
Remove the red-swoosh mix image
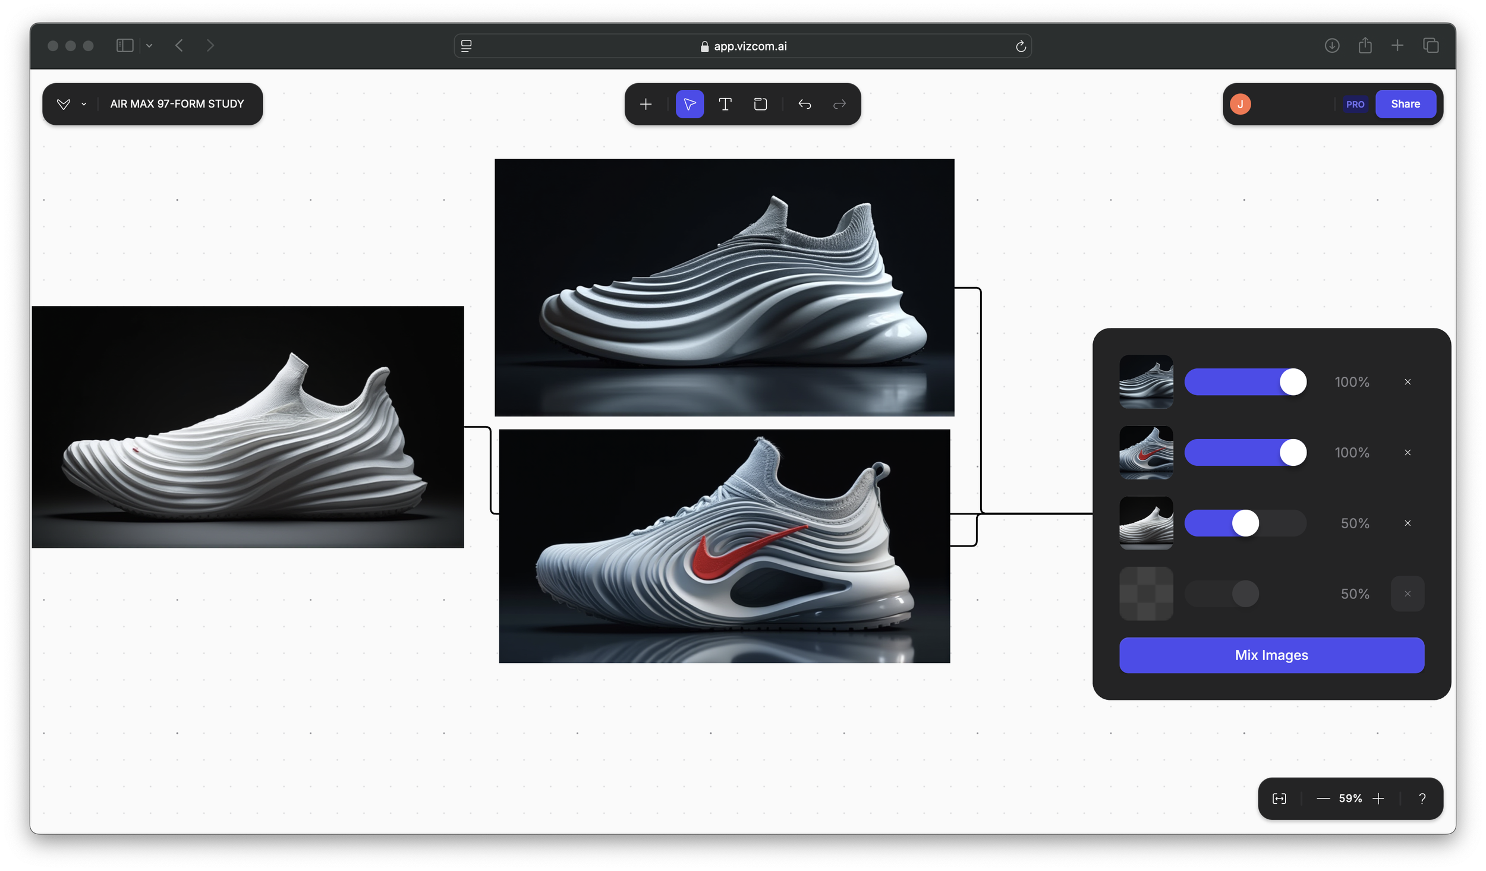1408,452
